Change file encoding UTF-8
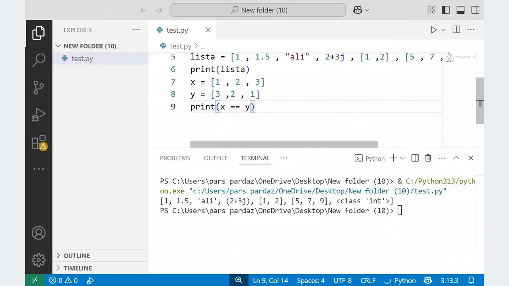 [343, 280]
